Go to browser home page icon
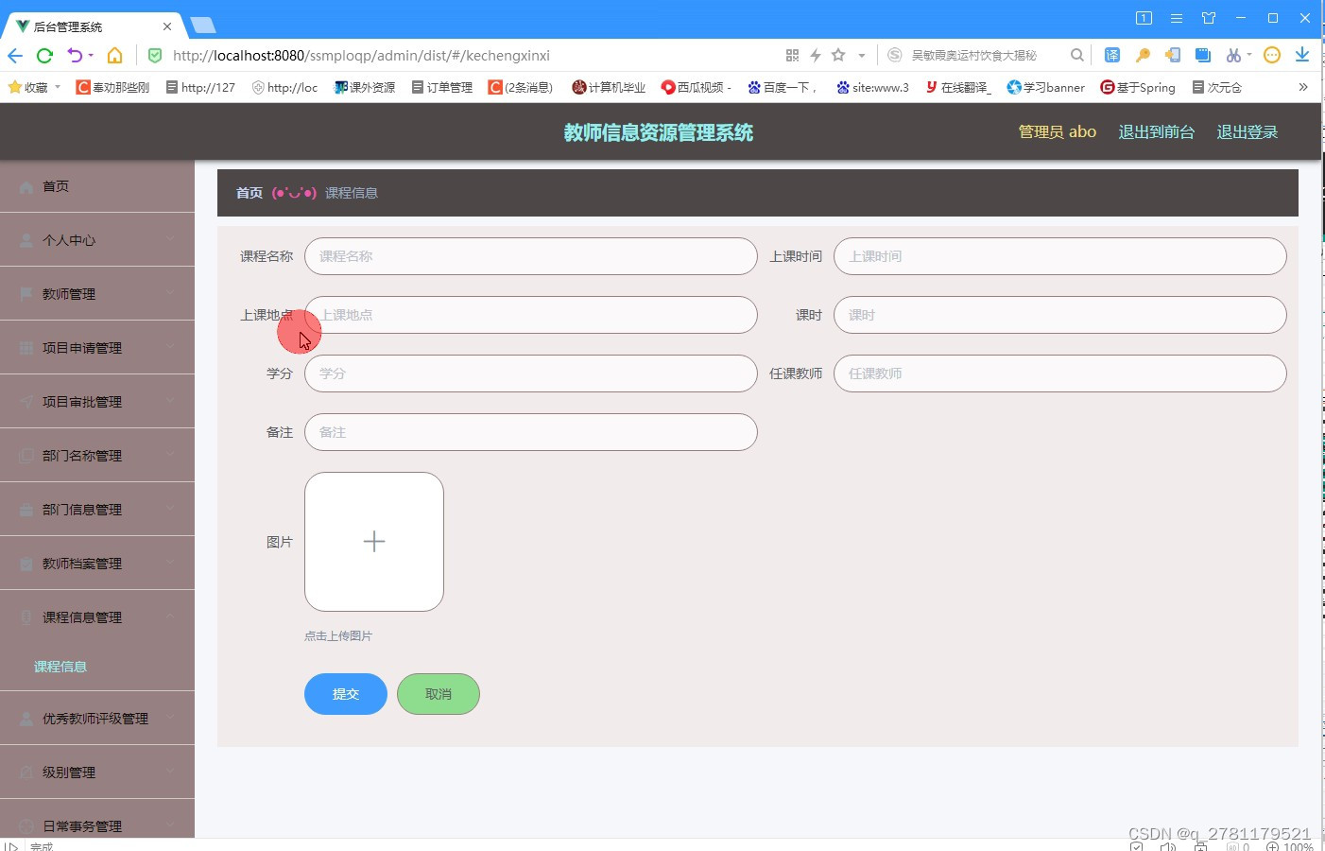 coord(114,55)
